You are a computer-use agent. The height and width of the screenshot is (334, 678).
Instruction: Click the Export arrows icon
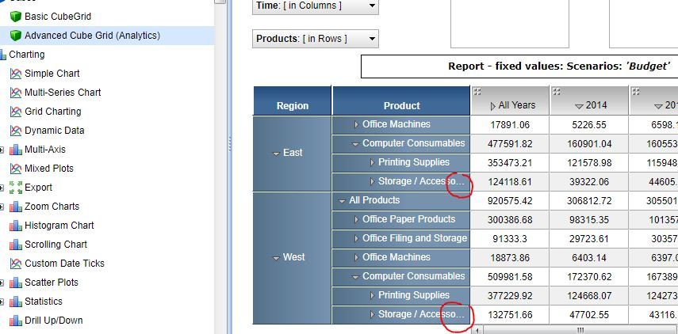pos(16,188)
